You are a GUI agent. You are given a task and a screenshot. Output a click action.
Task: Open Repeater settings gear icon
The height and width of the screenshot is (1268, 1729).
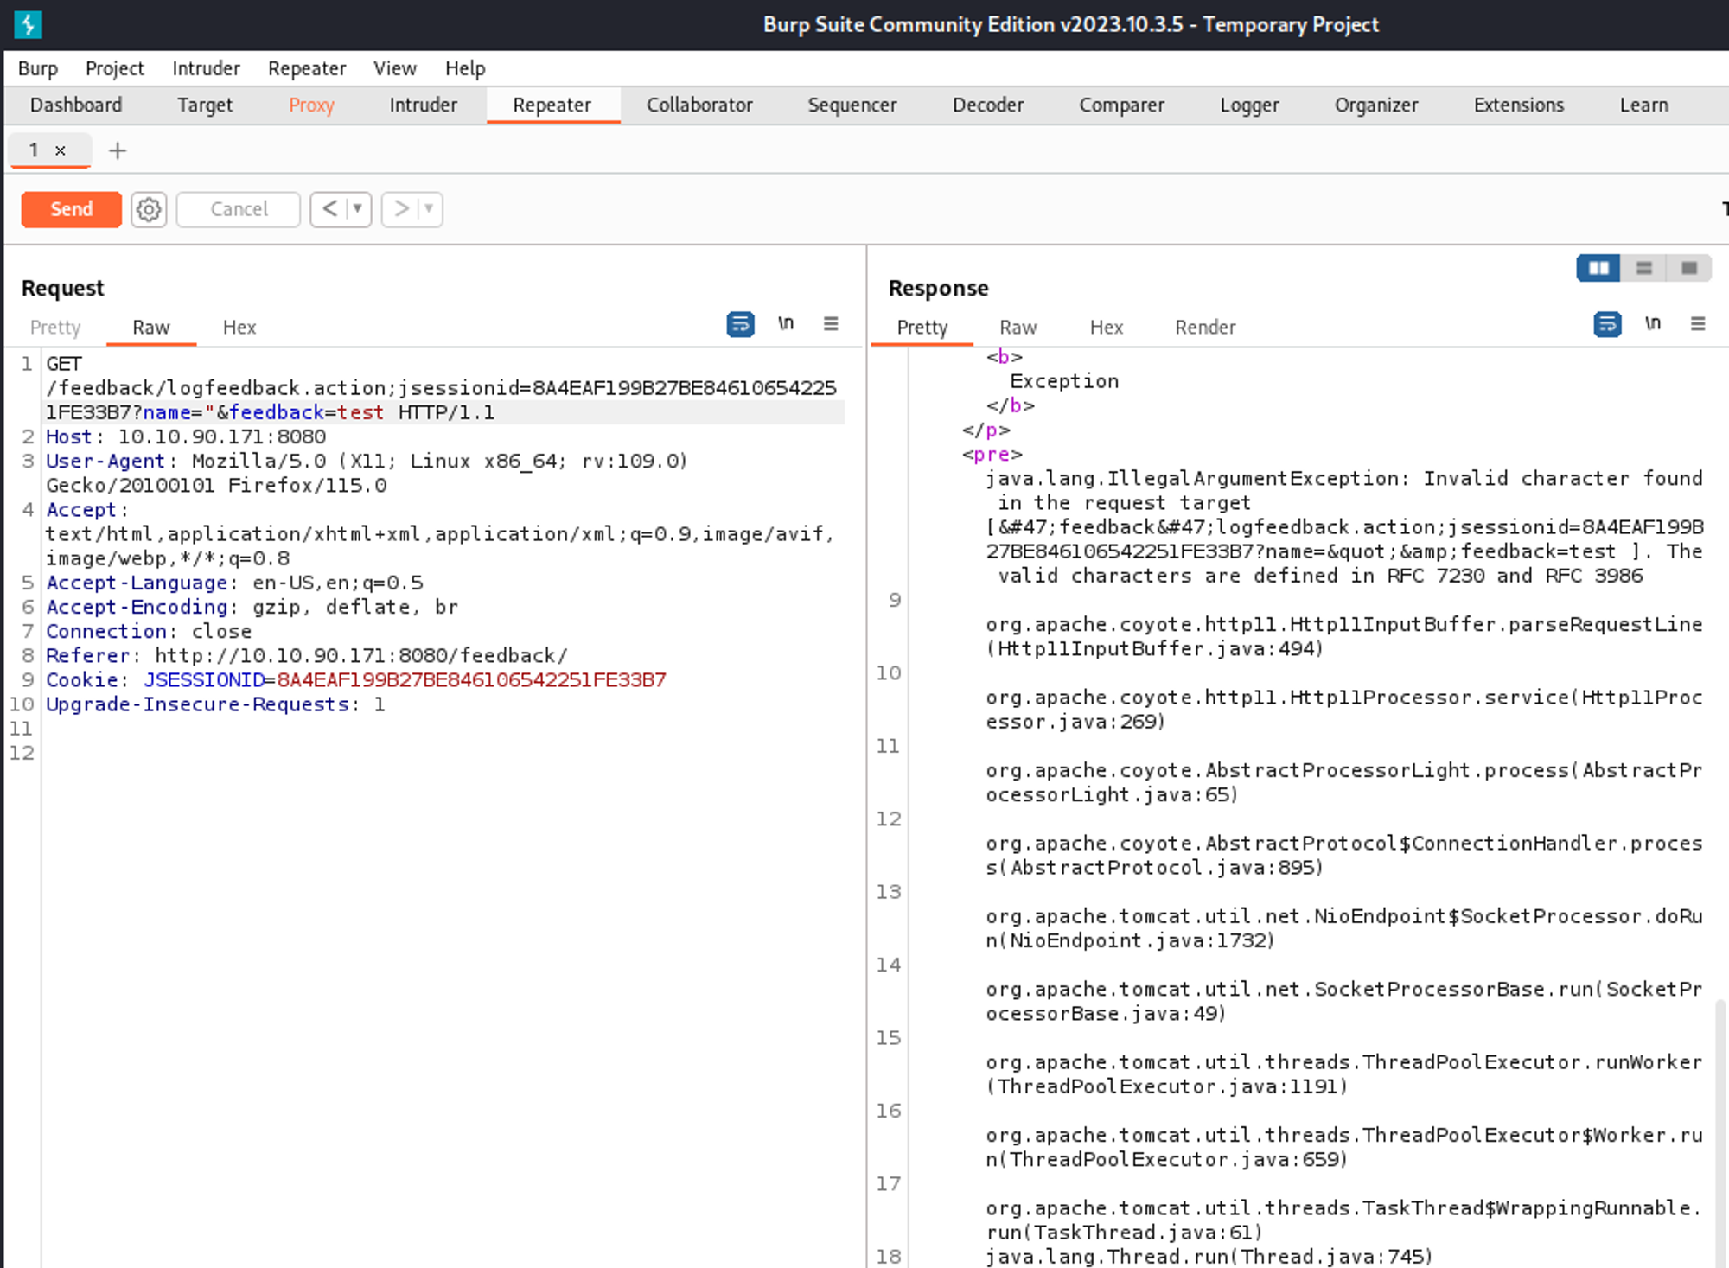pos(149,209)
